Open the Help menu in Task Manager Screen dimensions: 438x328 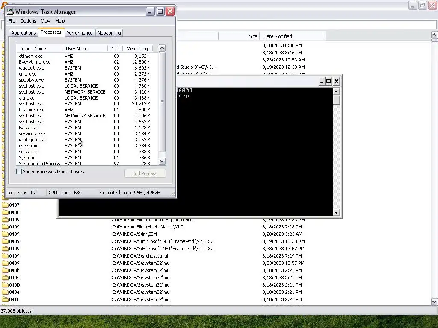pos(60,21)
